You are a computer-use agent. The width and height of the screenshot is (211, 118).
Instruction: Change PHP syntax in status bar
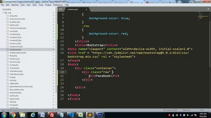pos(202,110)
